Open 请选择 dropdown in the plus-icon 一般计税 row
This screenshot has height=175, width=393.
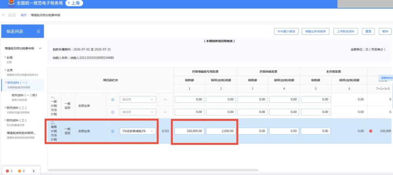(x=138, y=99)
